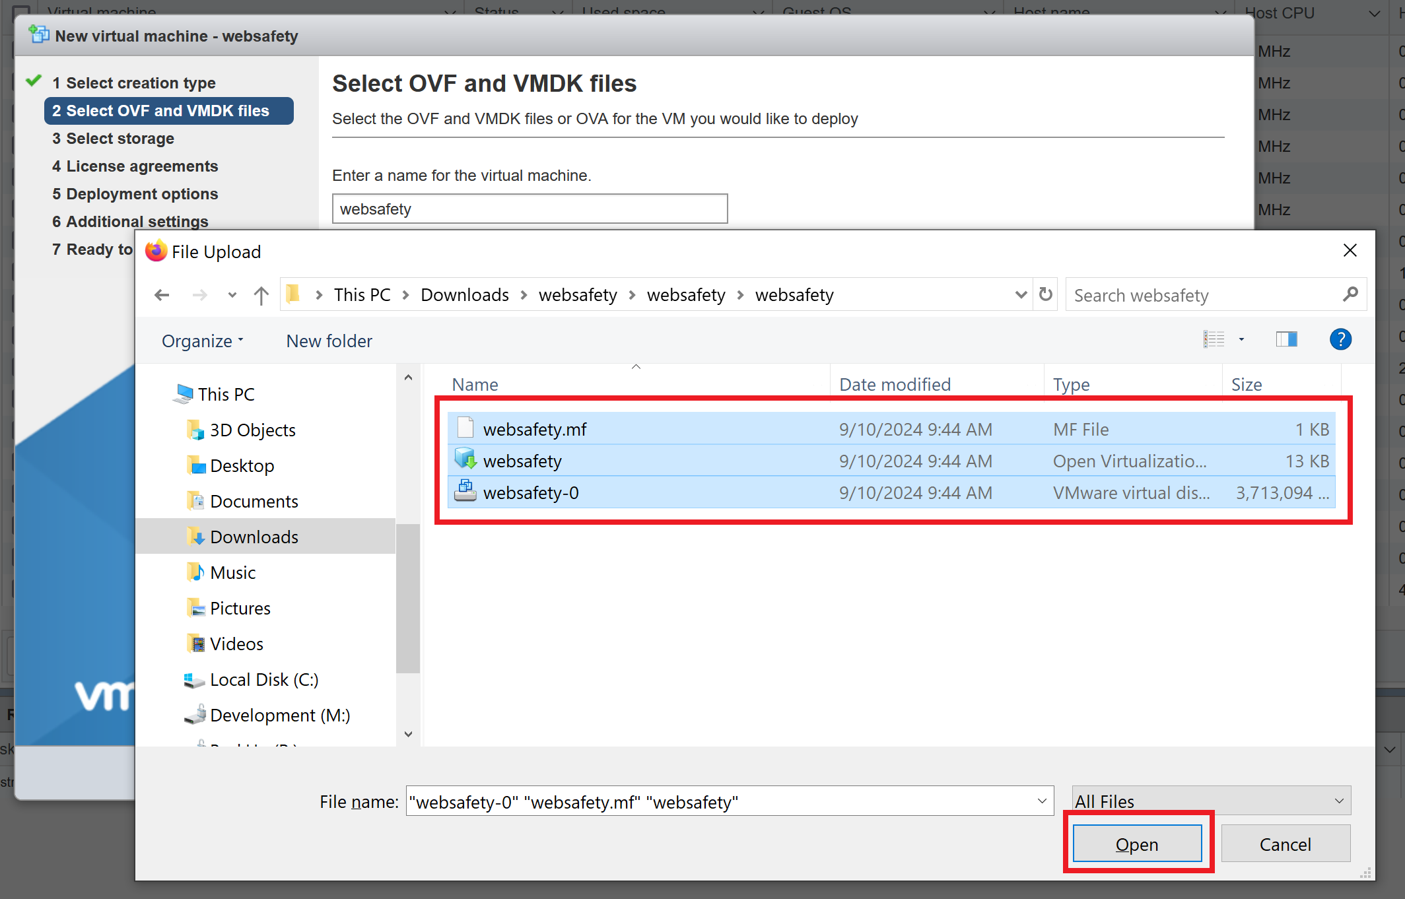Screen dimensions: 1405x899
Task: Go to step 6 Additional settings
Action: pyautogui.click(x=130, y=221)
